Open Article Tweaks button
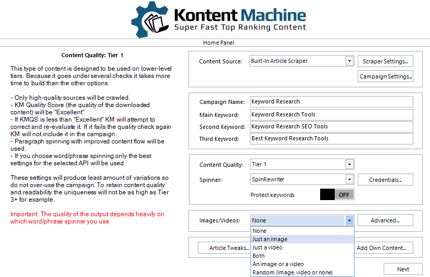430x277 pixels. (224, 248)
